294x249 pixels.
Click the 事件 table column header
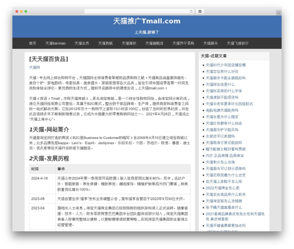click(x=61, y=169)
